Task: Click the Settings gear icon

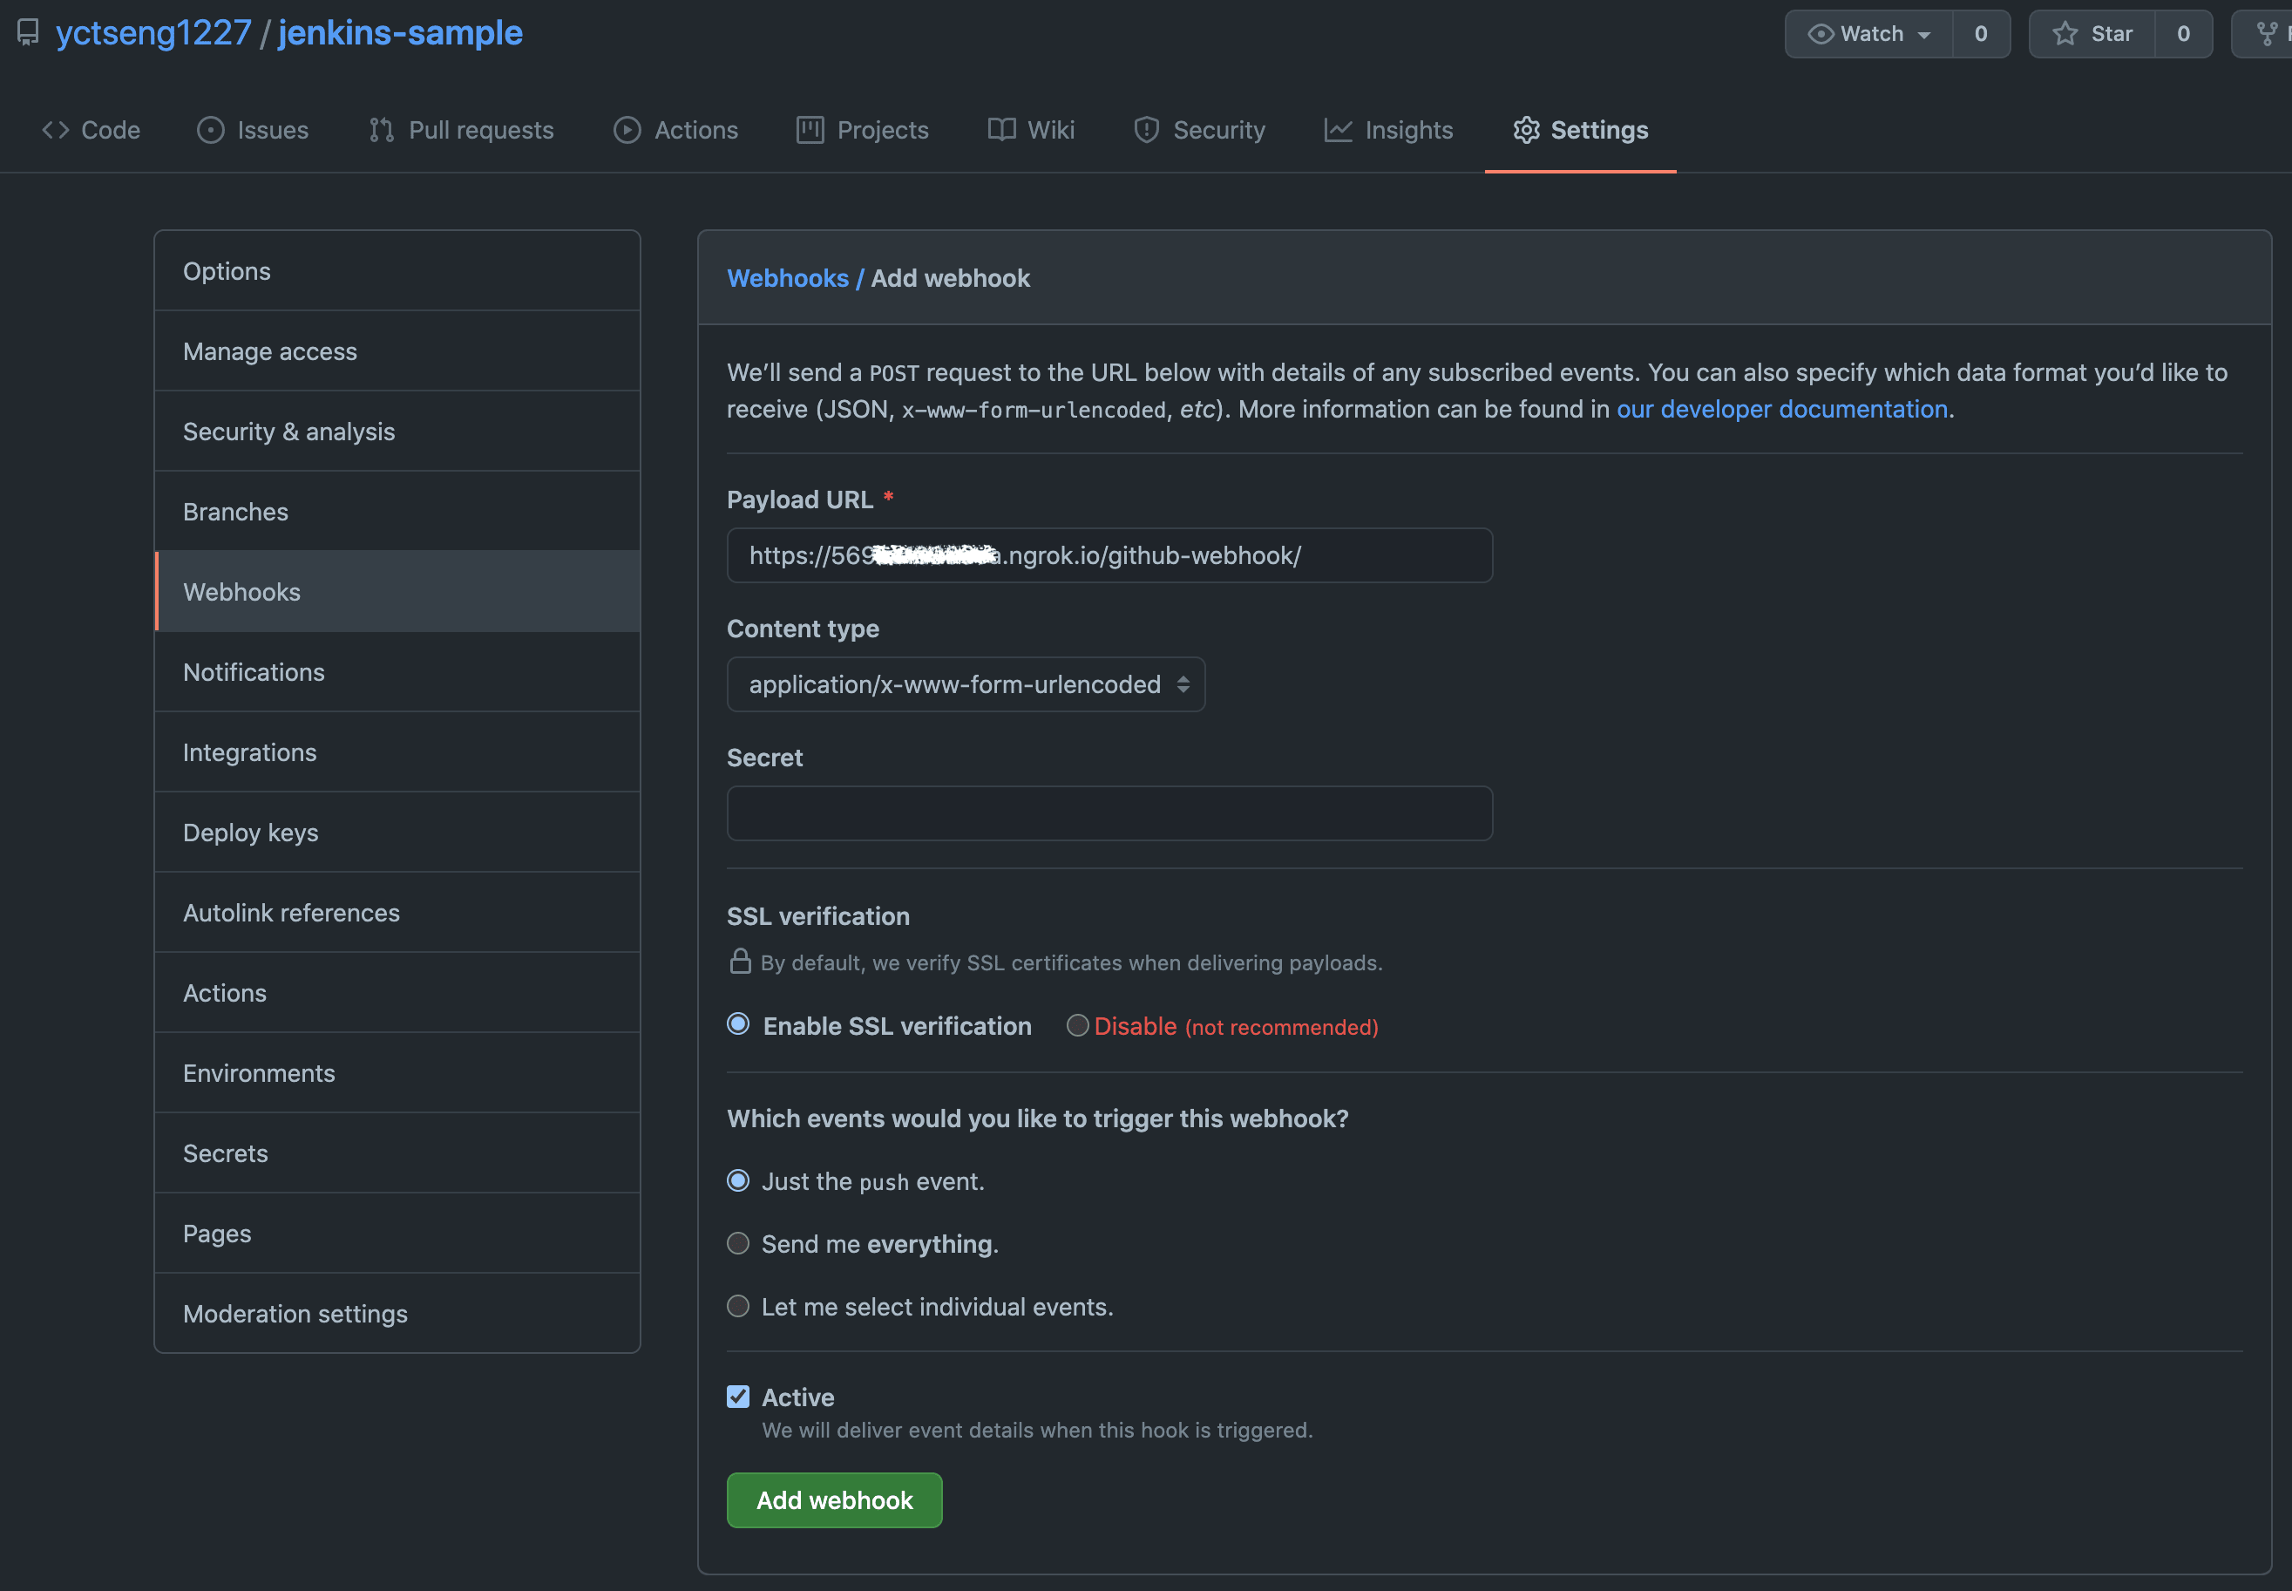Action: (x=1526, y=130)
